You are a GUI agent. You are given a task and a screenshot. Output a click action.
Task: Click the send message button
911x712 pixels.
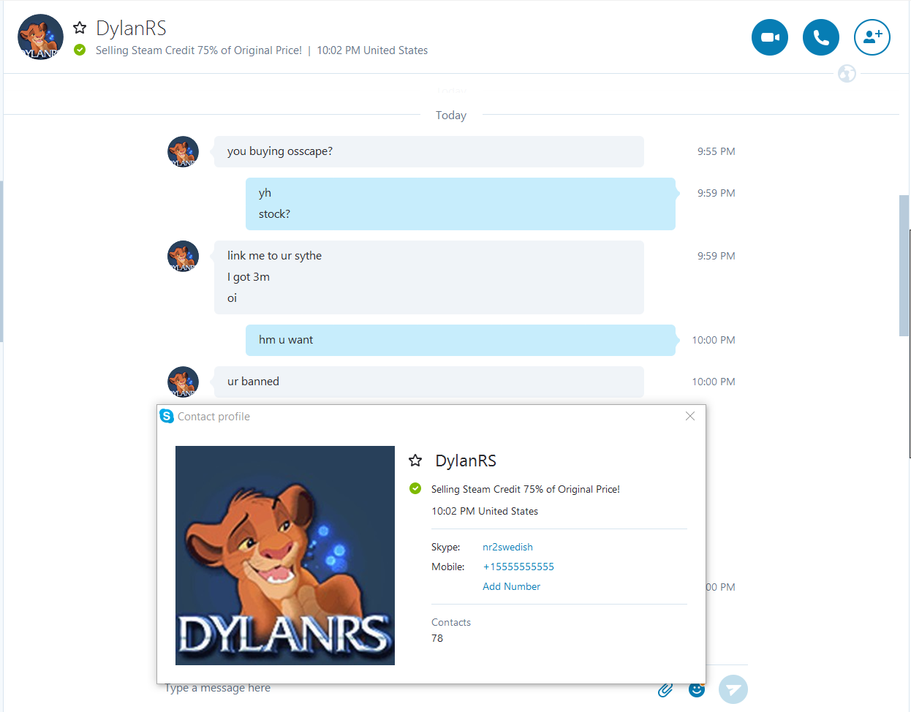733,689
